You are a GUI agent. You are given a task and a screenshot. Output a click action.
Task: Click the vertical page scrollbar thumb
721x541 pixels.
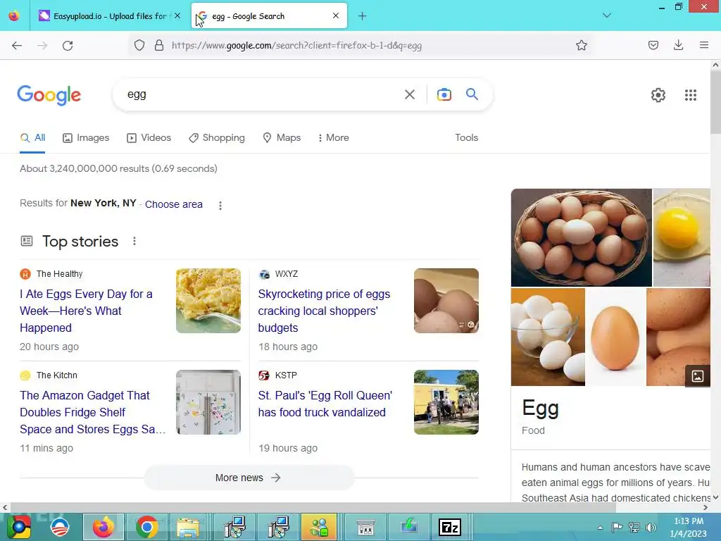pyautogui.click(x=715, y=101)
